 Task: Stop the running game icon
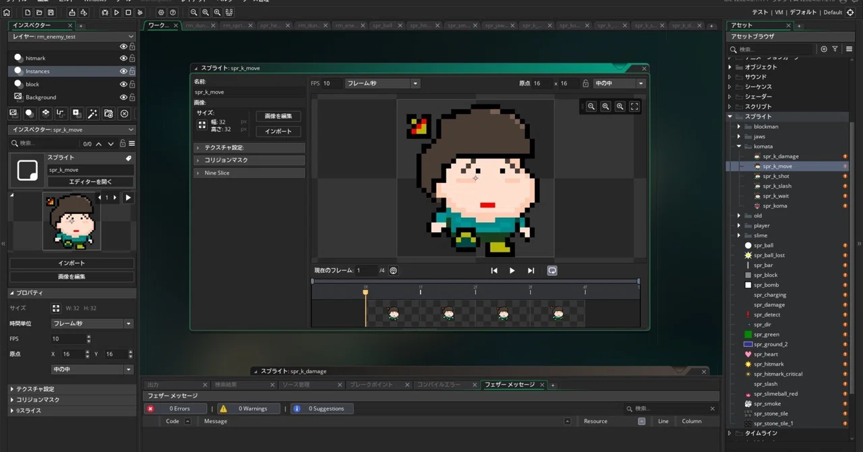click(128, 12)
